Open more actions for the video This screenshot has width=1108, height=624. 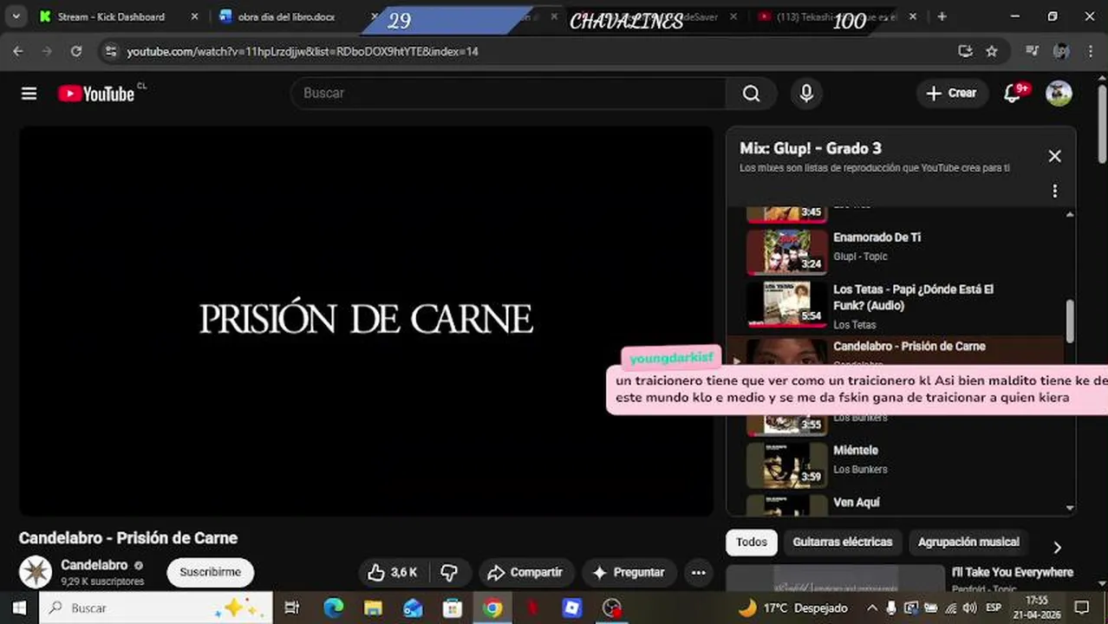click(x=698, y=572)
